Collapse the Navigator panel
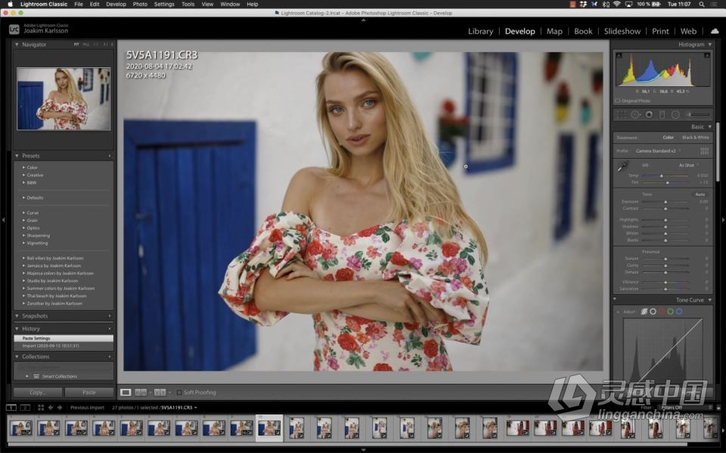 (x=17, y=45)
